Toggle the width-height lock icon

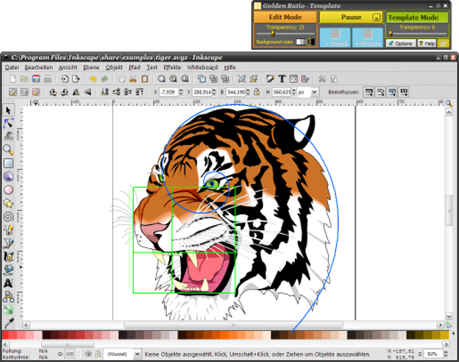(x=256, y=92)
